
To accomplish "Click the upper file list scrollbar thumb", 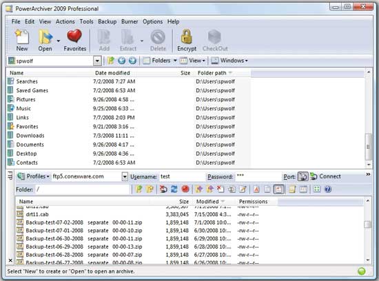I will tap(368, 147).
